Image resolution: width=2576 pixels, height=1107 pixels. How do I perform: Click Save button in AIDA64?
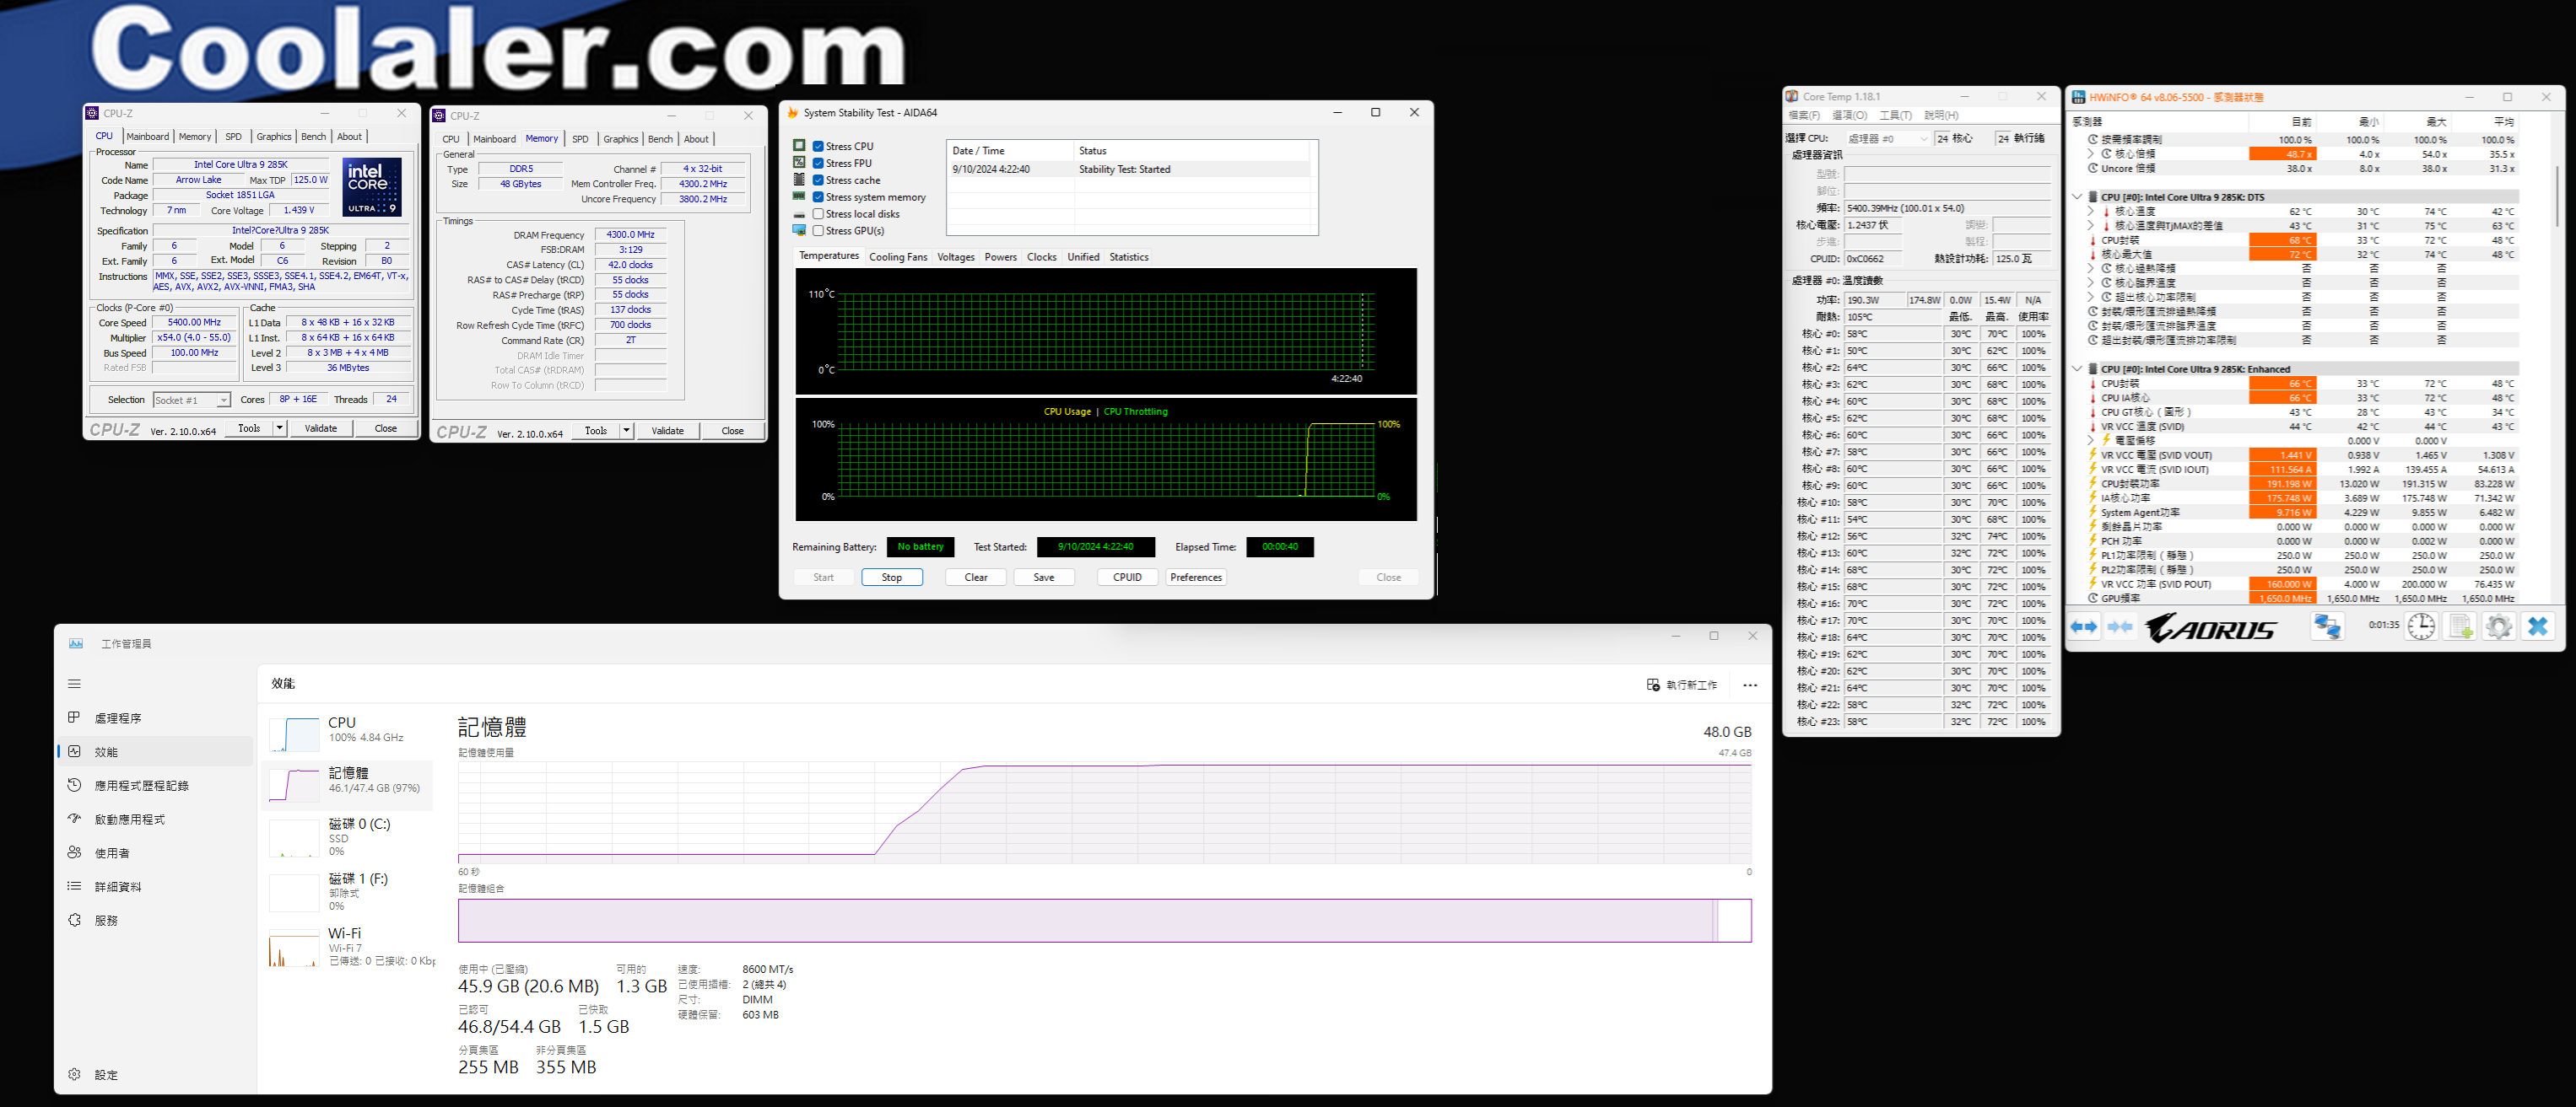click(x=1044, y=578)
